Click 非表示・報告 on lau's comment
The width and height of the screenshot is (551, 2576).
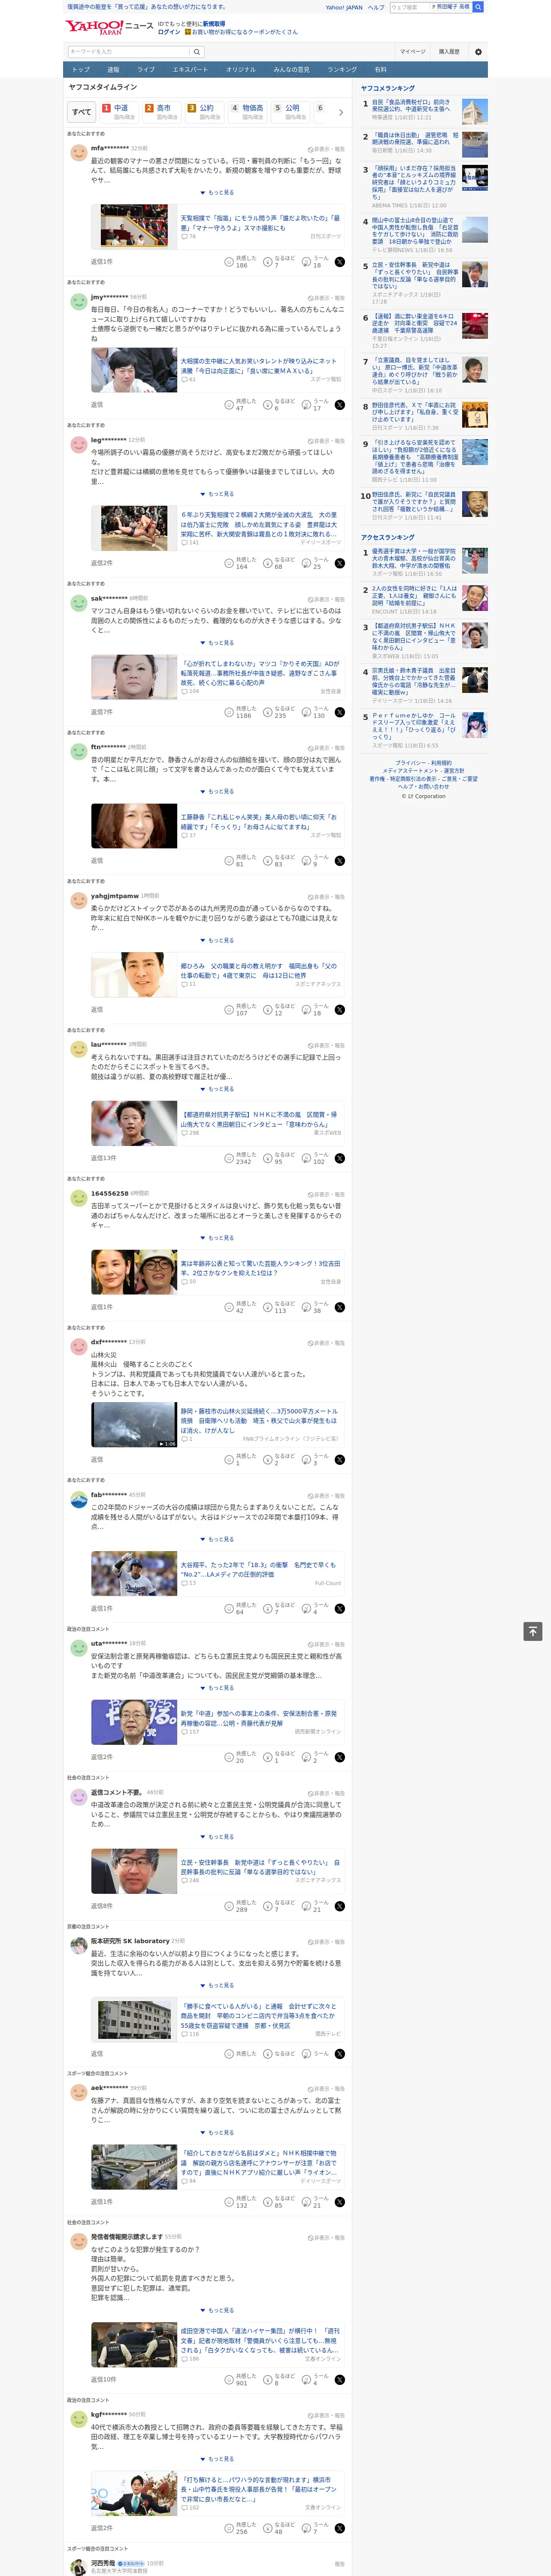click(327, 1045)
